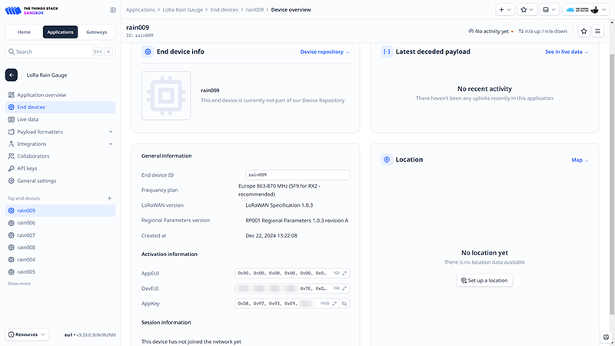Add a top end device with plus icon

pos(109,198)
